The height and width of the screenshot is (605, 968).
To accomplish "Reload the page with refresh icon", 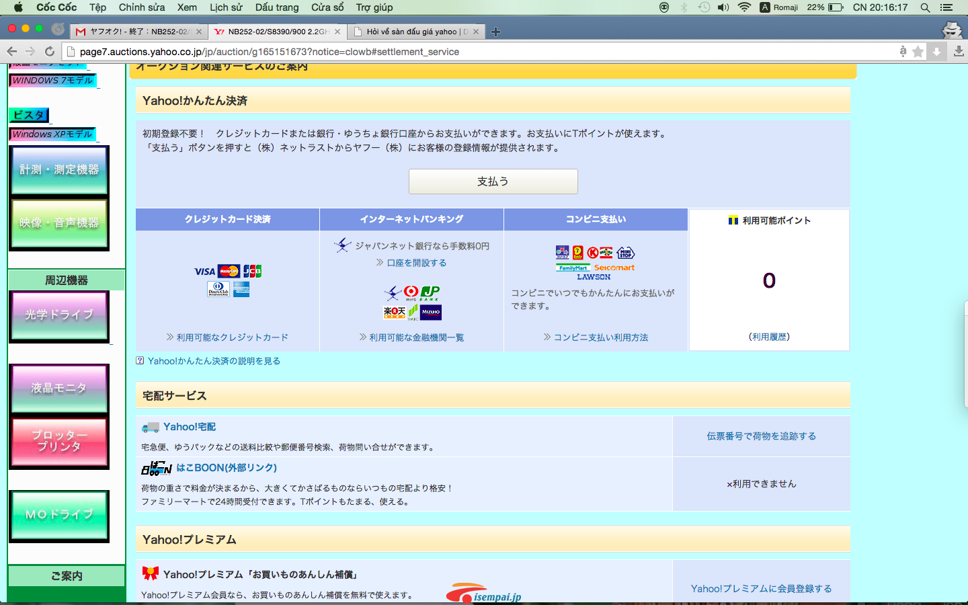I will (x=49, y=52).
